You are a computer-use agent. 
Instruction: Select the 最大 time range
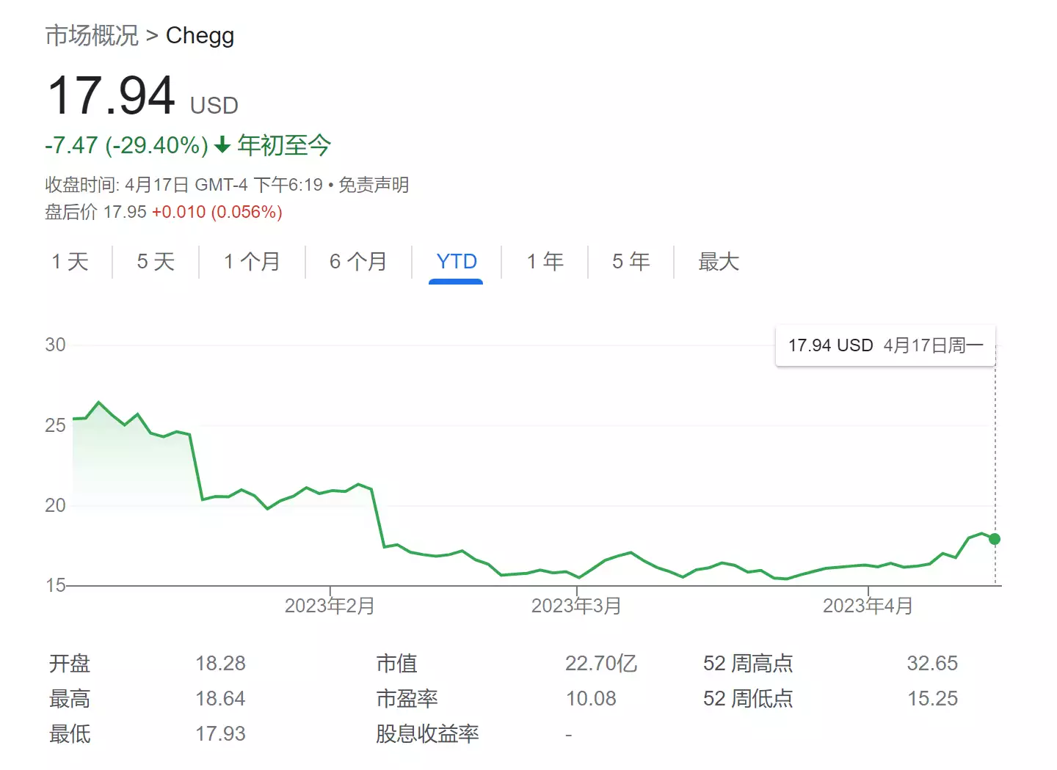point(719,262)
